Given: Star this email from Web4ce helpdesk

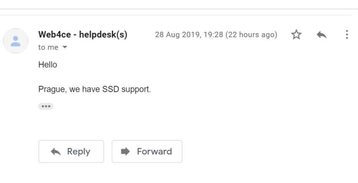Looking at the screenshot, I should (297, 34).
